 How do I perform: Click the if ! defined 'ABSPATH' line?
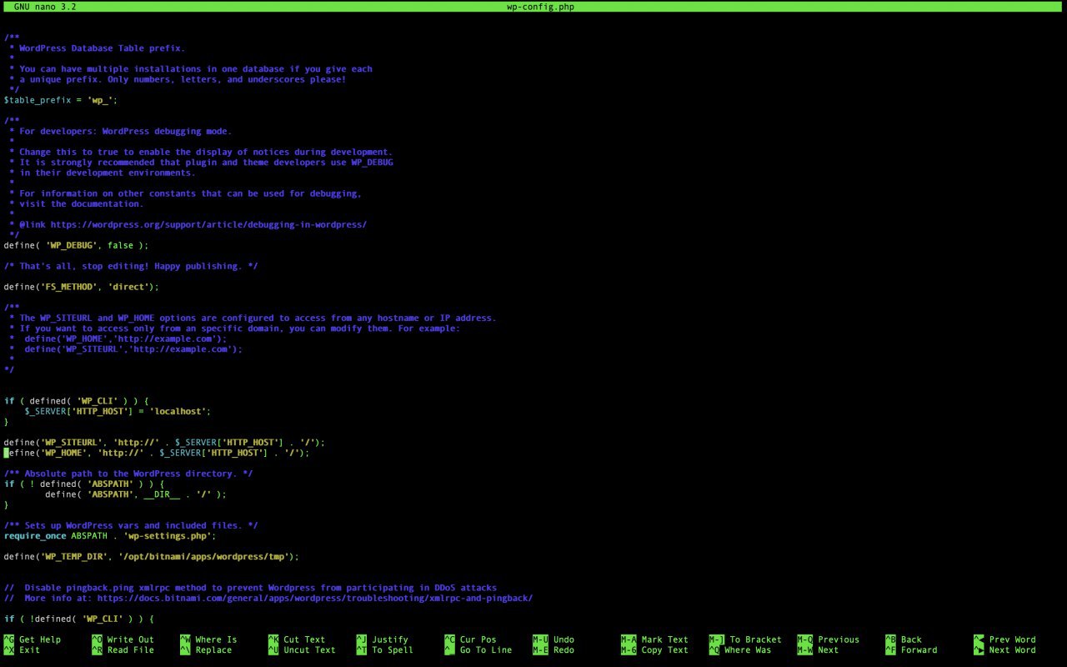[x=84, y=484]
